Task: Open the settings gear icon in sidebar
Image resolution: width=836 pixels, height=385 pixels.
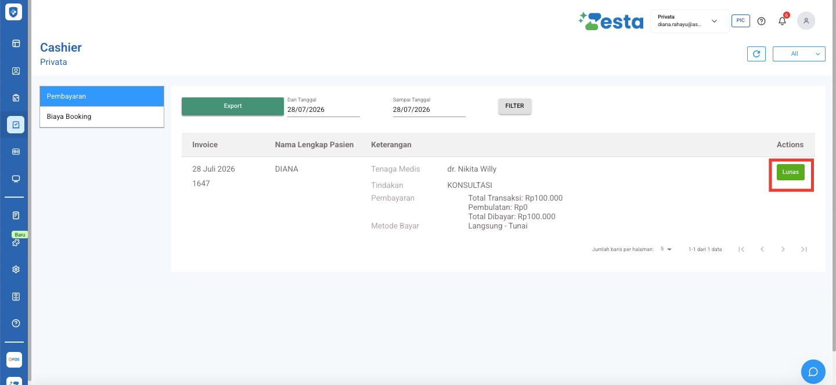Action: tap(16, 270)
